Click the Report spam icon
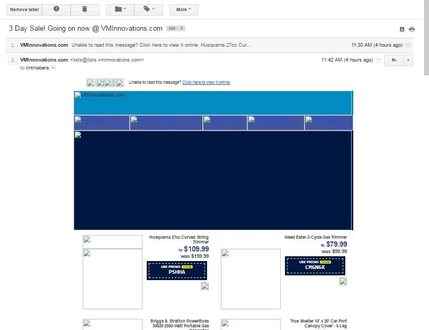429x330 pixels. 56,10
